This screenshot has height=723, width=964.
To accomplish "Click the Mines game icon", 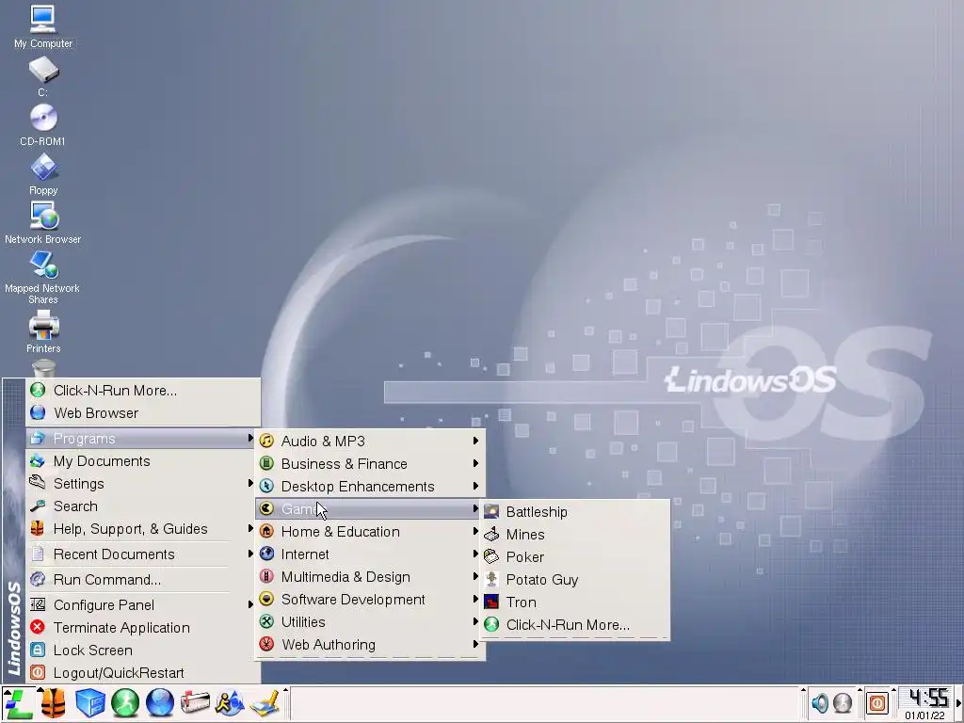I will 491,535.
